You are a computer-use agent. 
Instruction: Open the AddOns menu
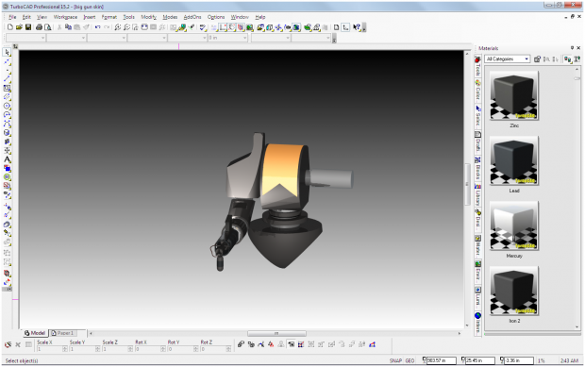(x=192, y=17)
